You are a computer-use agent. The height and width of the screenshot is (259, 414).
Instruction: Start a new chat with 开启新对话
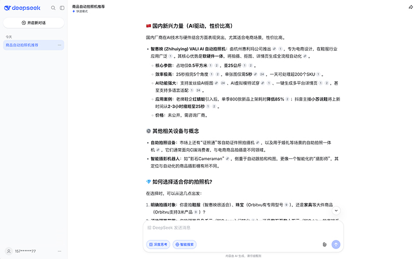click(34, 23)
